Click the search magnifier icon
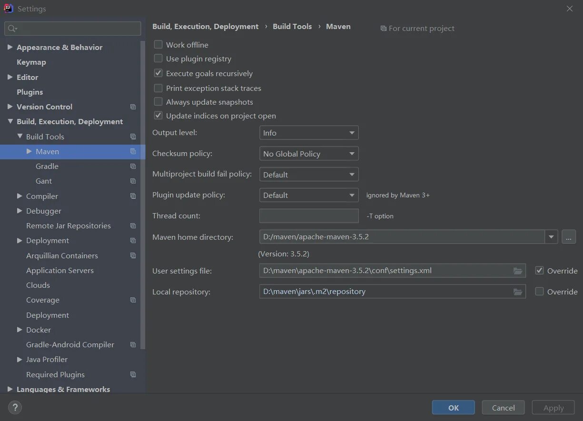 (x=12, y=29)
